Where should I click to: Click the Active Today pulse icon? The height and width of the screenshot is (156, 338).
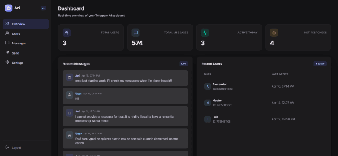pyautogui.click(x=205, y=33)
